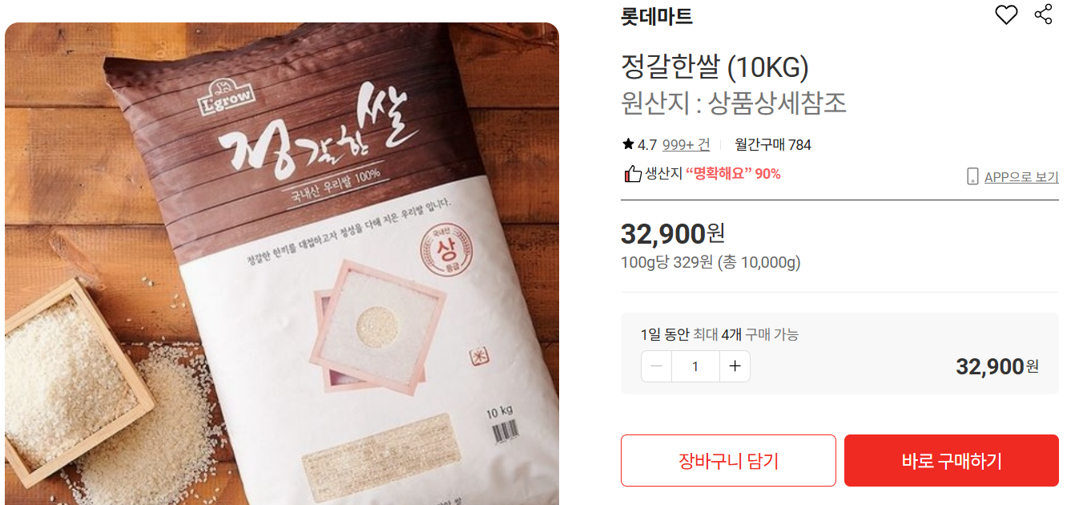Click the phone icon beside APP으로 보기
1075x505 pixels.
(x=973, y=176)
